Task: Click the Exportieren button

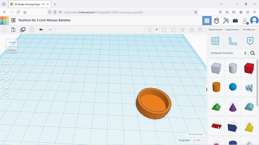Action: [x=232, y=30]
